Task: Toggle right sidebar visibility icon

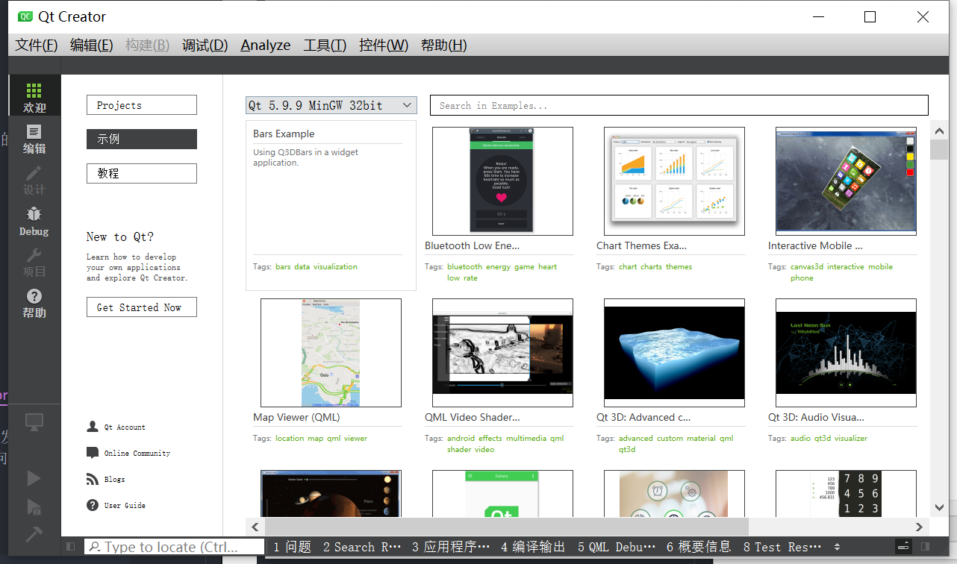Action: click(926, 547)
